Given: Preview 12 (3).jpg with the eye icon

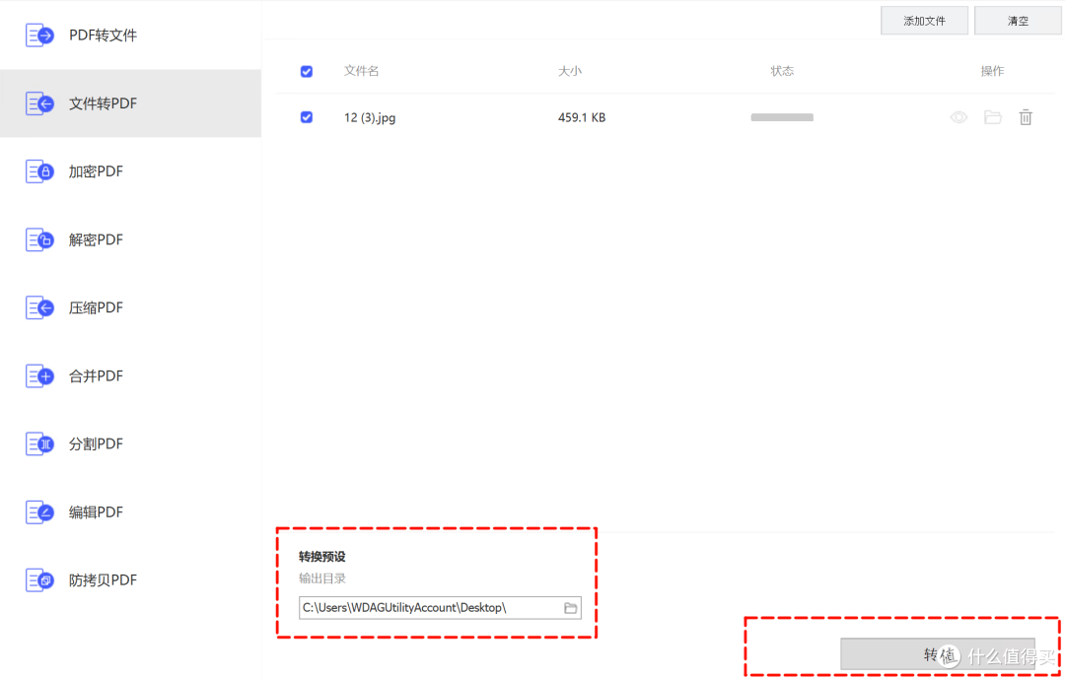Looking at the screenshot, I should point(958,117).
